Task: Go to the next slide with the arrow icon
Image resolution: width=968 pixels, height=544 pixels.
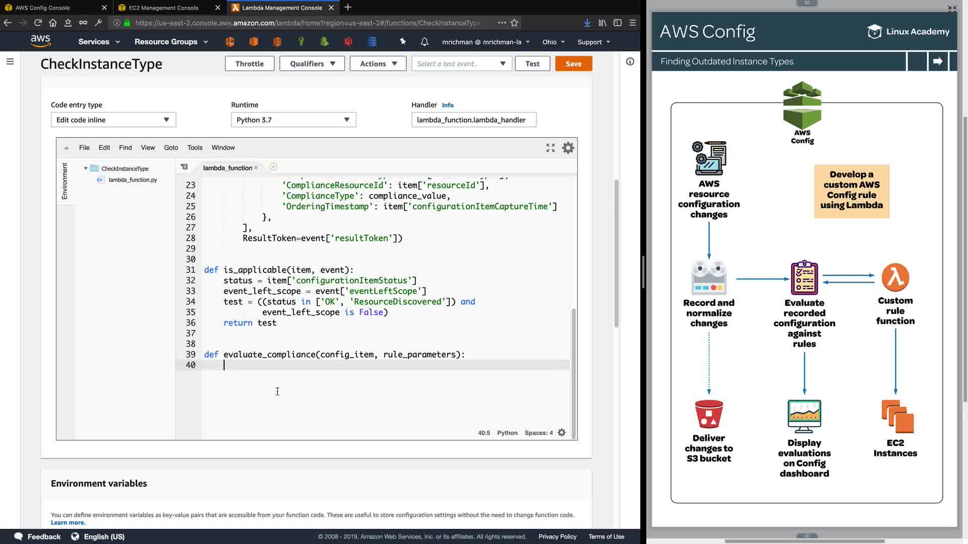Action: (938, 61)
